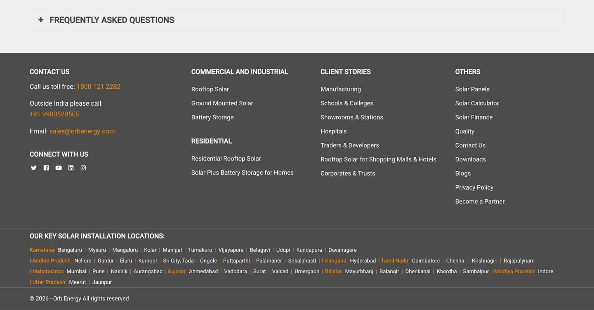Read the Privacy Policy

pos(474,187)
